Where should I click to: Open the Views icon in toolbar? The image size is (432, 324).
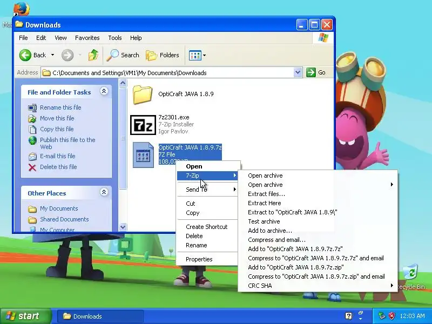(x=195, y=56)
